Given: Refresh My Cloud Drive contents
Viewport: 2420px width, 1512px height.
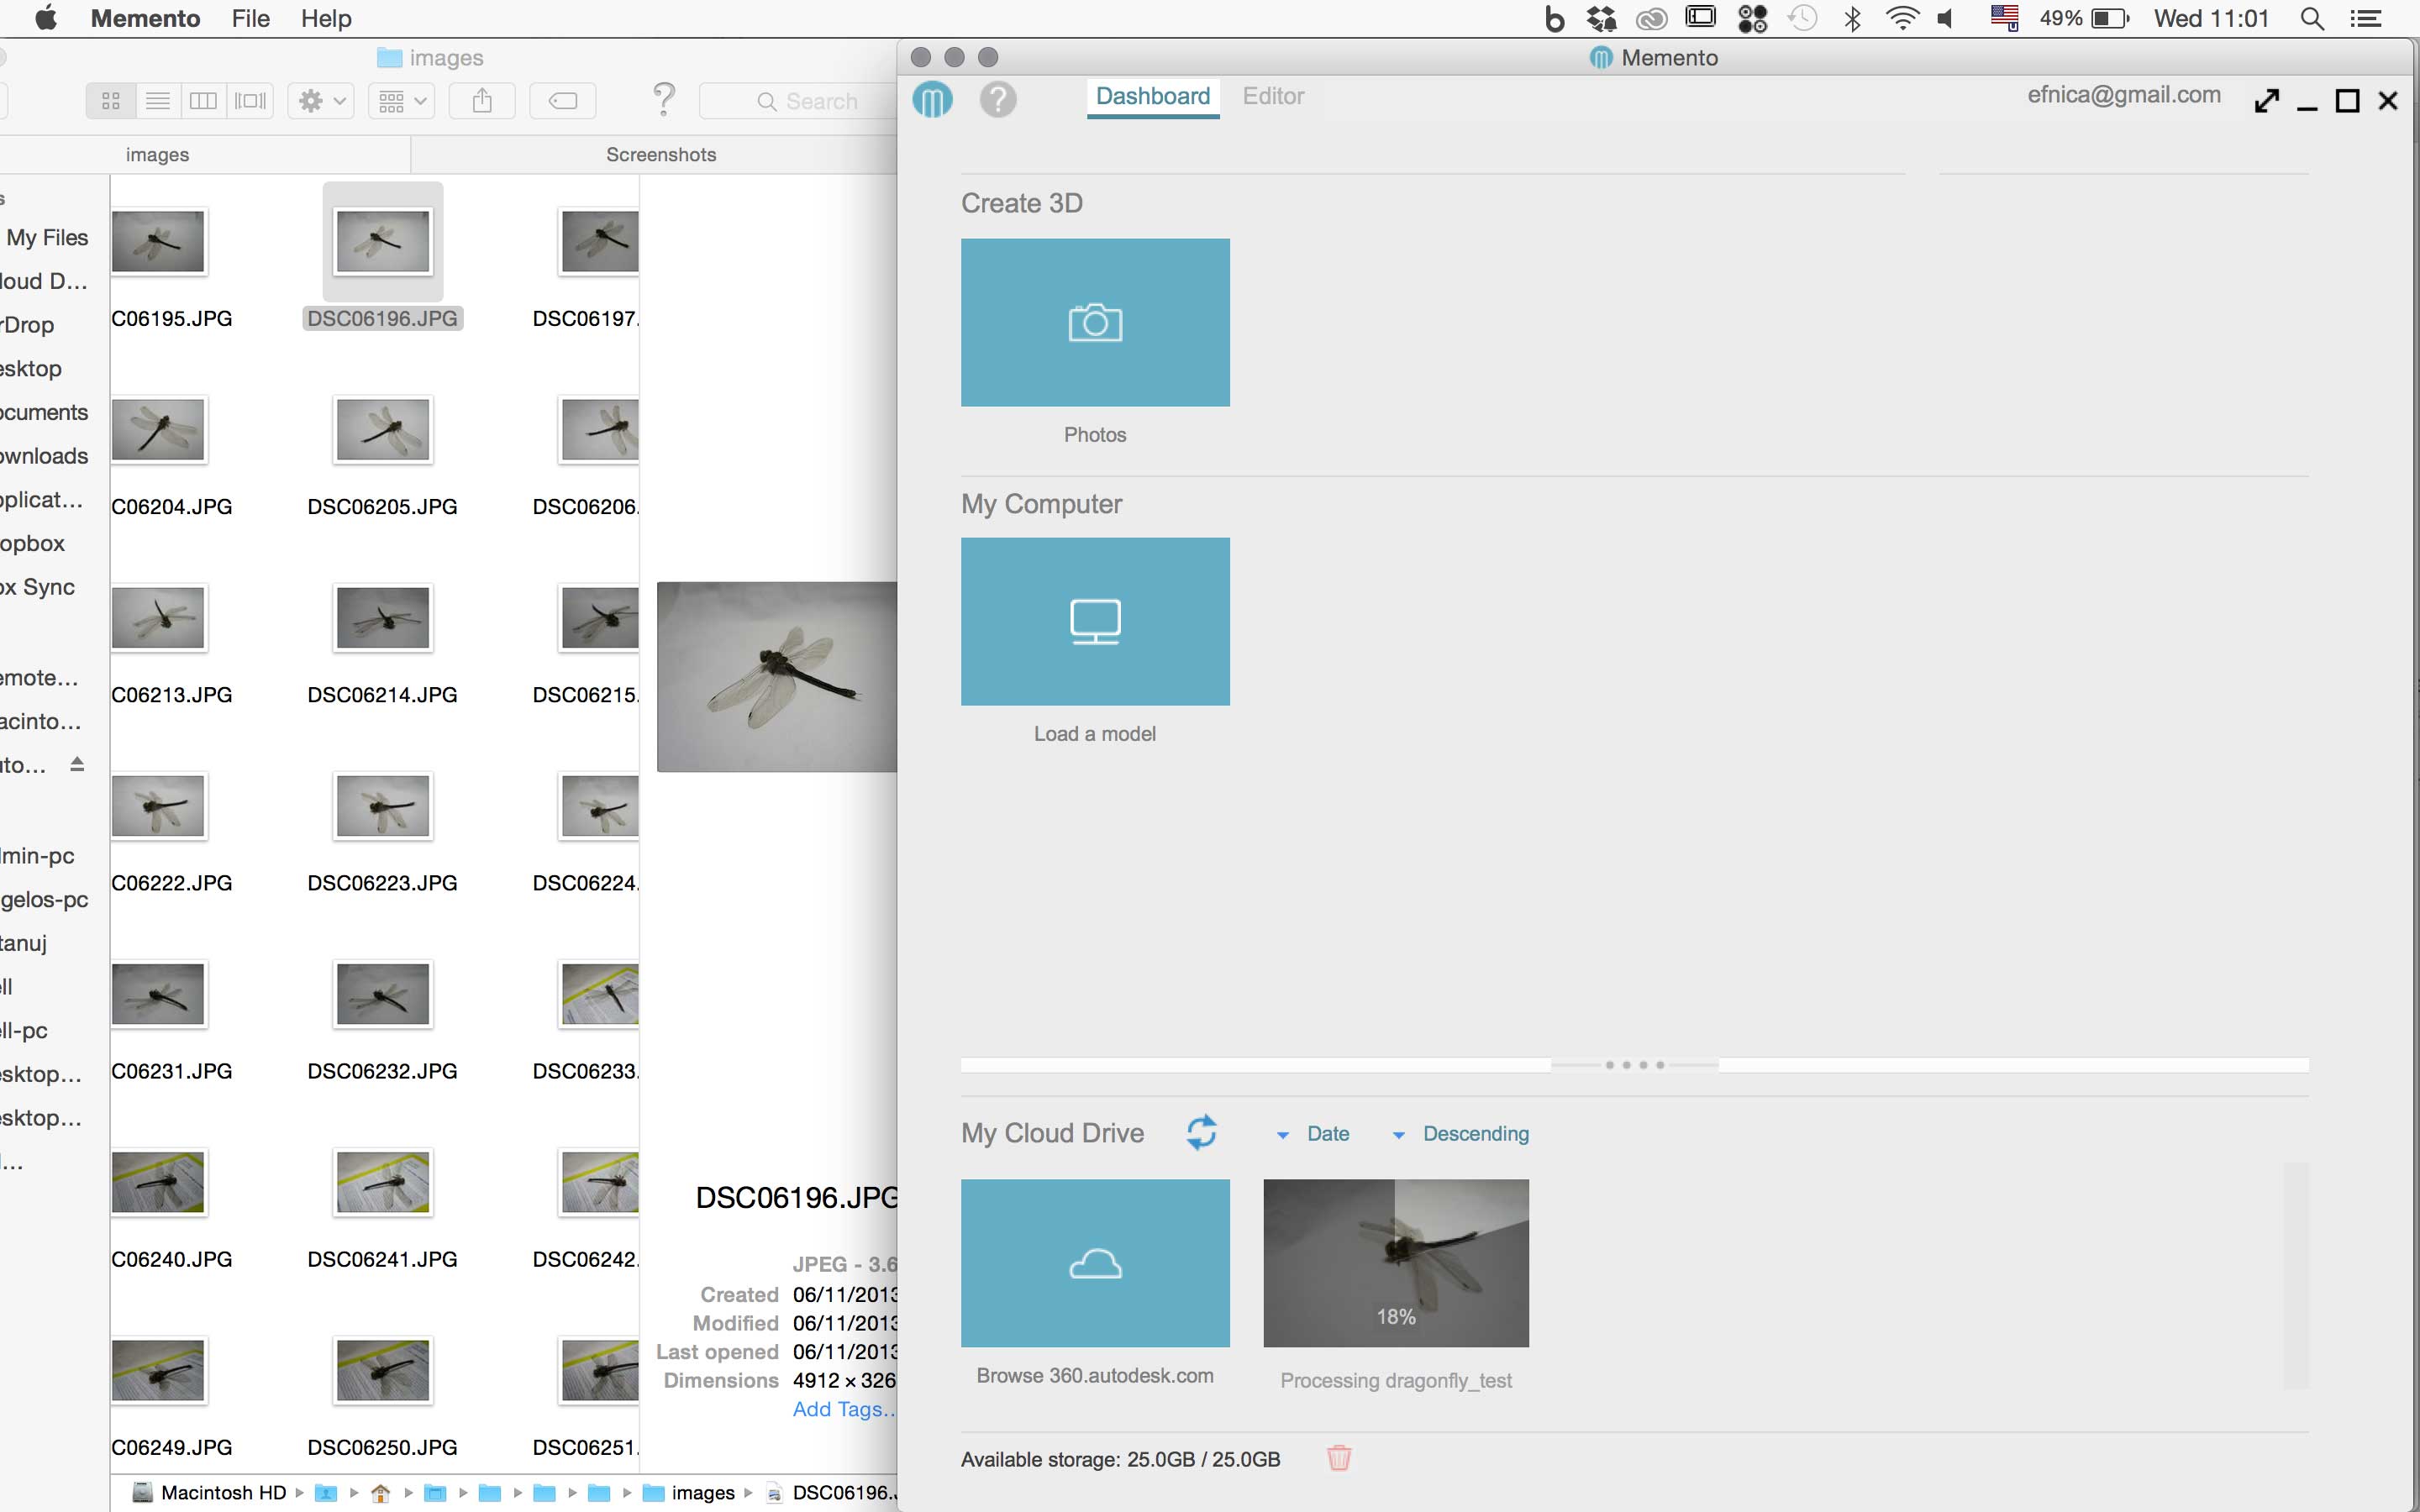Looking at the screenshot, I should [1201, 1132].
